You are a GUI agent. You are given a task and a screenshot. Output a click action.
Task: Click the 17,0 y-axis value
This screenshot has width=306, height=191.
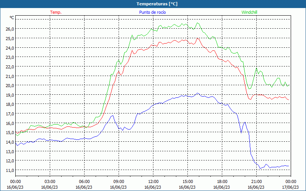click(x=10, y=113)
